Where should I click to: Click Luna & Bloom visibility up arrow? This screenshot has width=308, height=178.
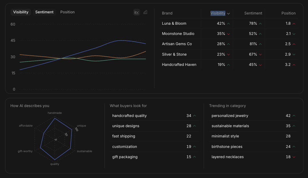click(x=228, y=24)
